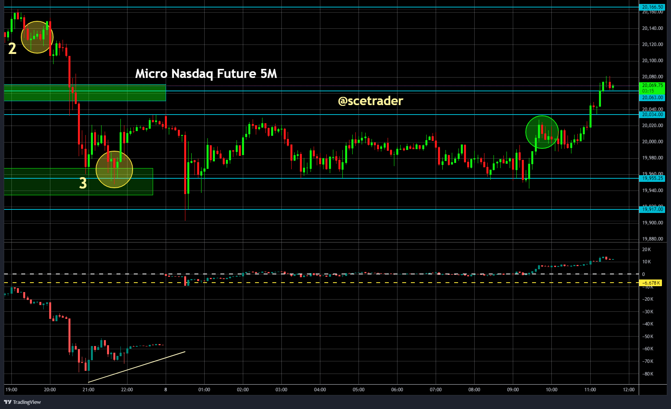Open the TradingView logo link
671x409 pixels.
pos(22,402)
